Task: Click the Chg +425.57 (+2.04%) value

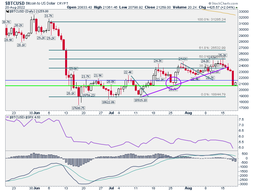Action: pos(217,7)
